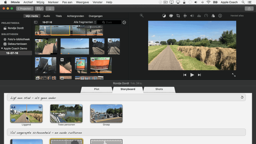
Task: Open the Alle fragmenten filter dropdown
Action: click(x=85, y=22)
